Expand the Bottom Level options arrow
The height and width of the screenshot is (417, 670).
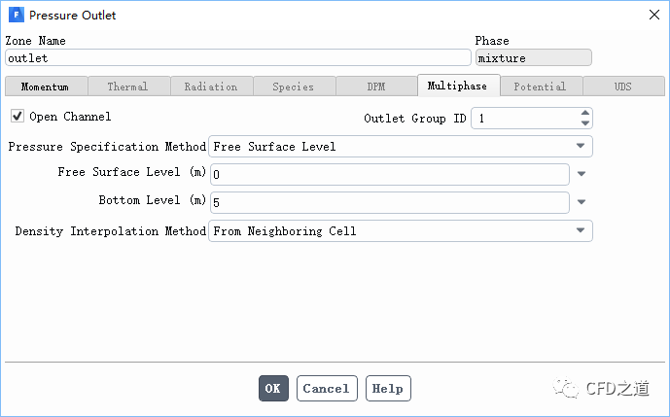[x=582, y=203]
